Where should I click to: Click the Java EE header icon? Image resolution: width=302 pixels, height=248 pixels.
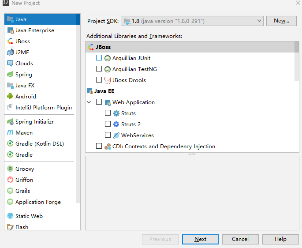(90, 91)
